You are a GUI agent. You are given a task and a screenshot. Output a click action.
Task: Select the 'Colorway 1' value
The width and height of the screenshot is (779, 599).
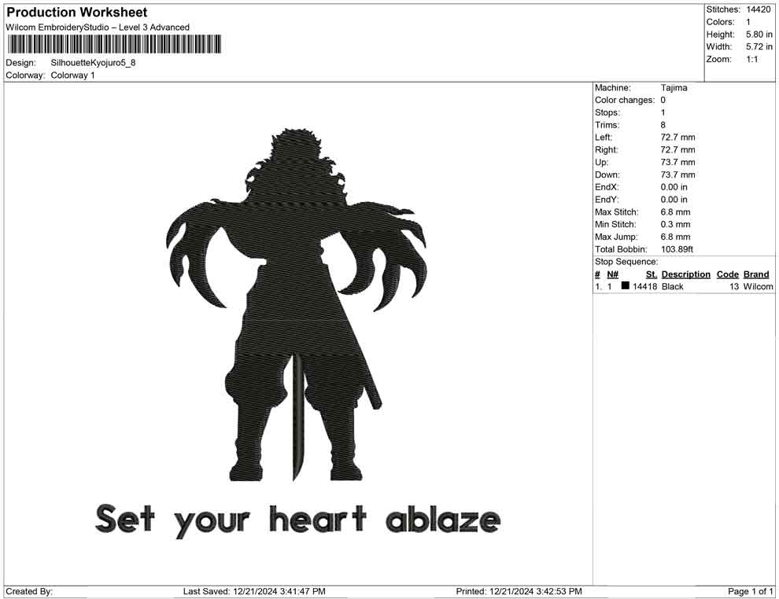(x=72, y=75)
